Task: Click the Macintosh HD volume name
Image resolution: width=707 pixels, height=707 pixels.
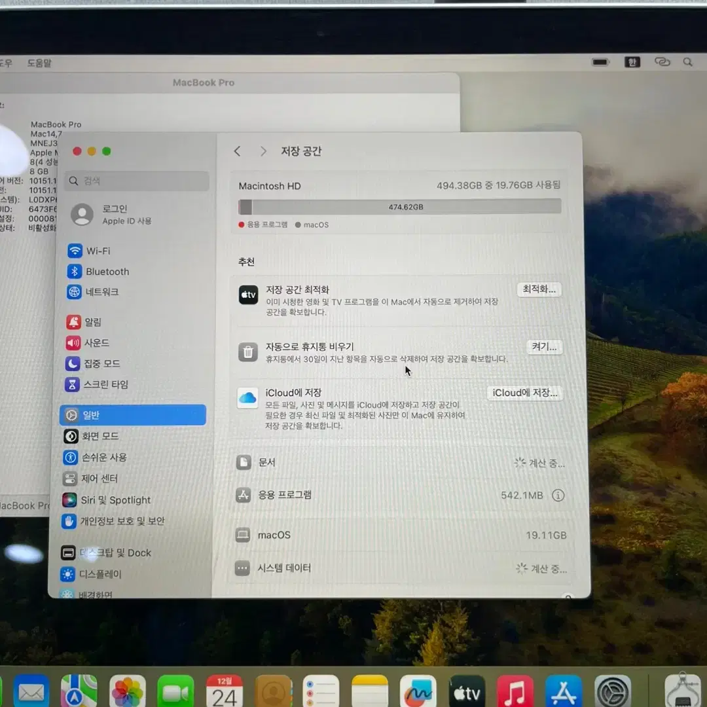Action: [270, 186]
